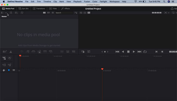Viewport: 177px width, 101px height.
Task: Click the red playhead on lower timeline
Action: 102,69
